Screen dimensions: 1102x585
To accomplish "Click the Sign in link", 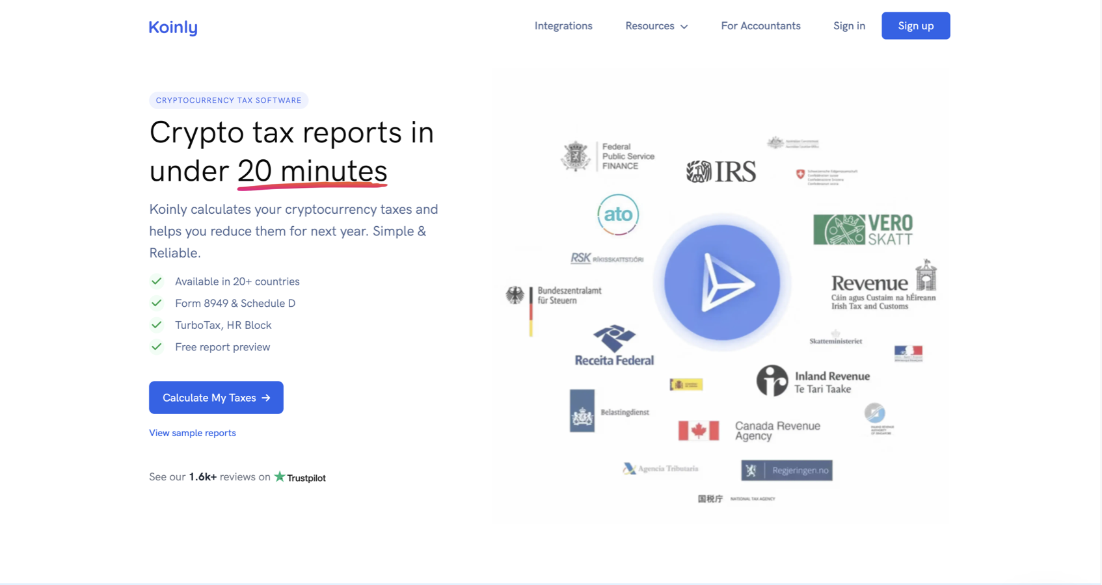I will pos(849,26).
